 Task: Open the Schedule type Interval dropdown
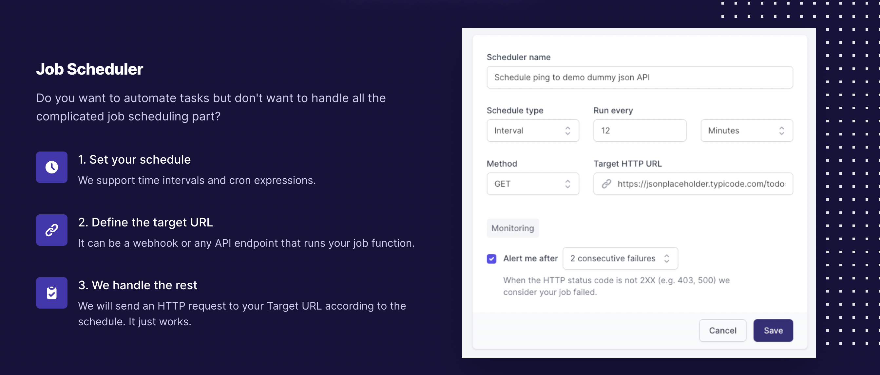[x=533, y=131]
